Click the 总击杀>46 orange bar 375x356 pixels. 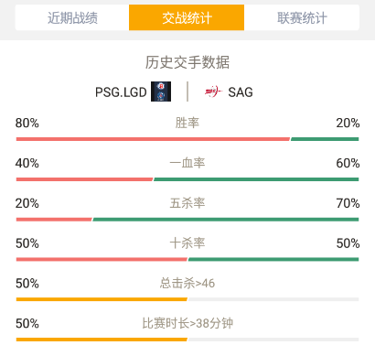(x=102, y=299)
